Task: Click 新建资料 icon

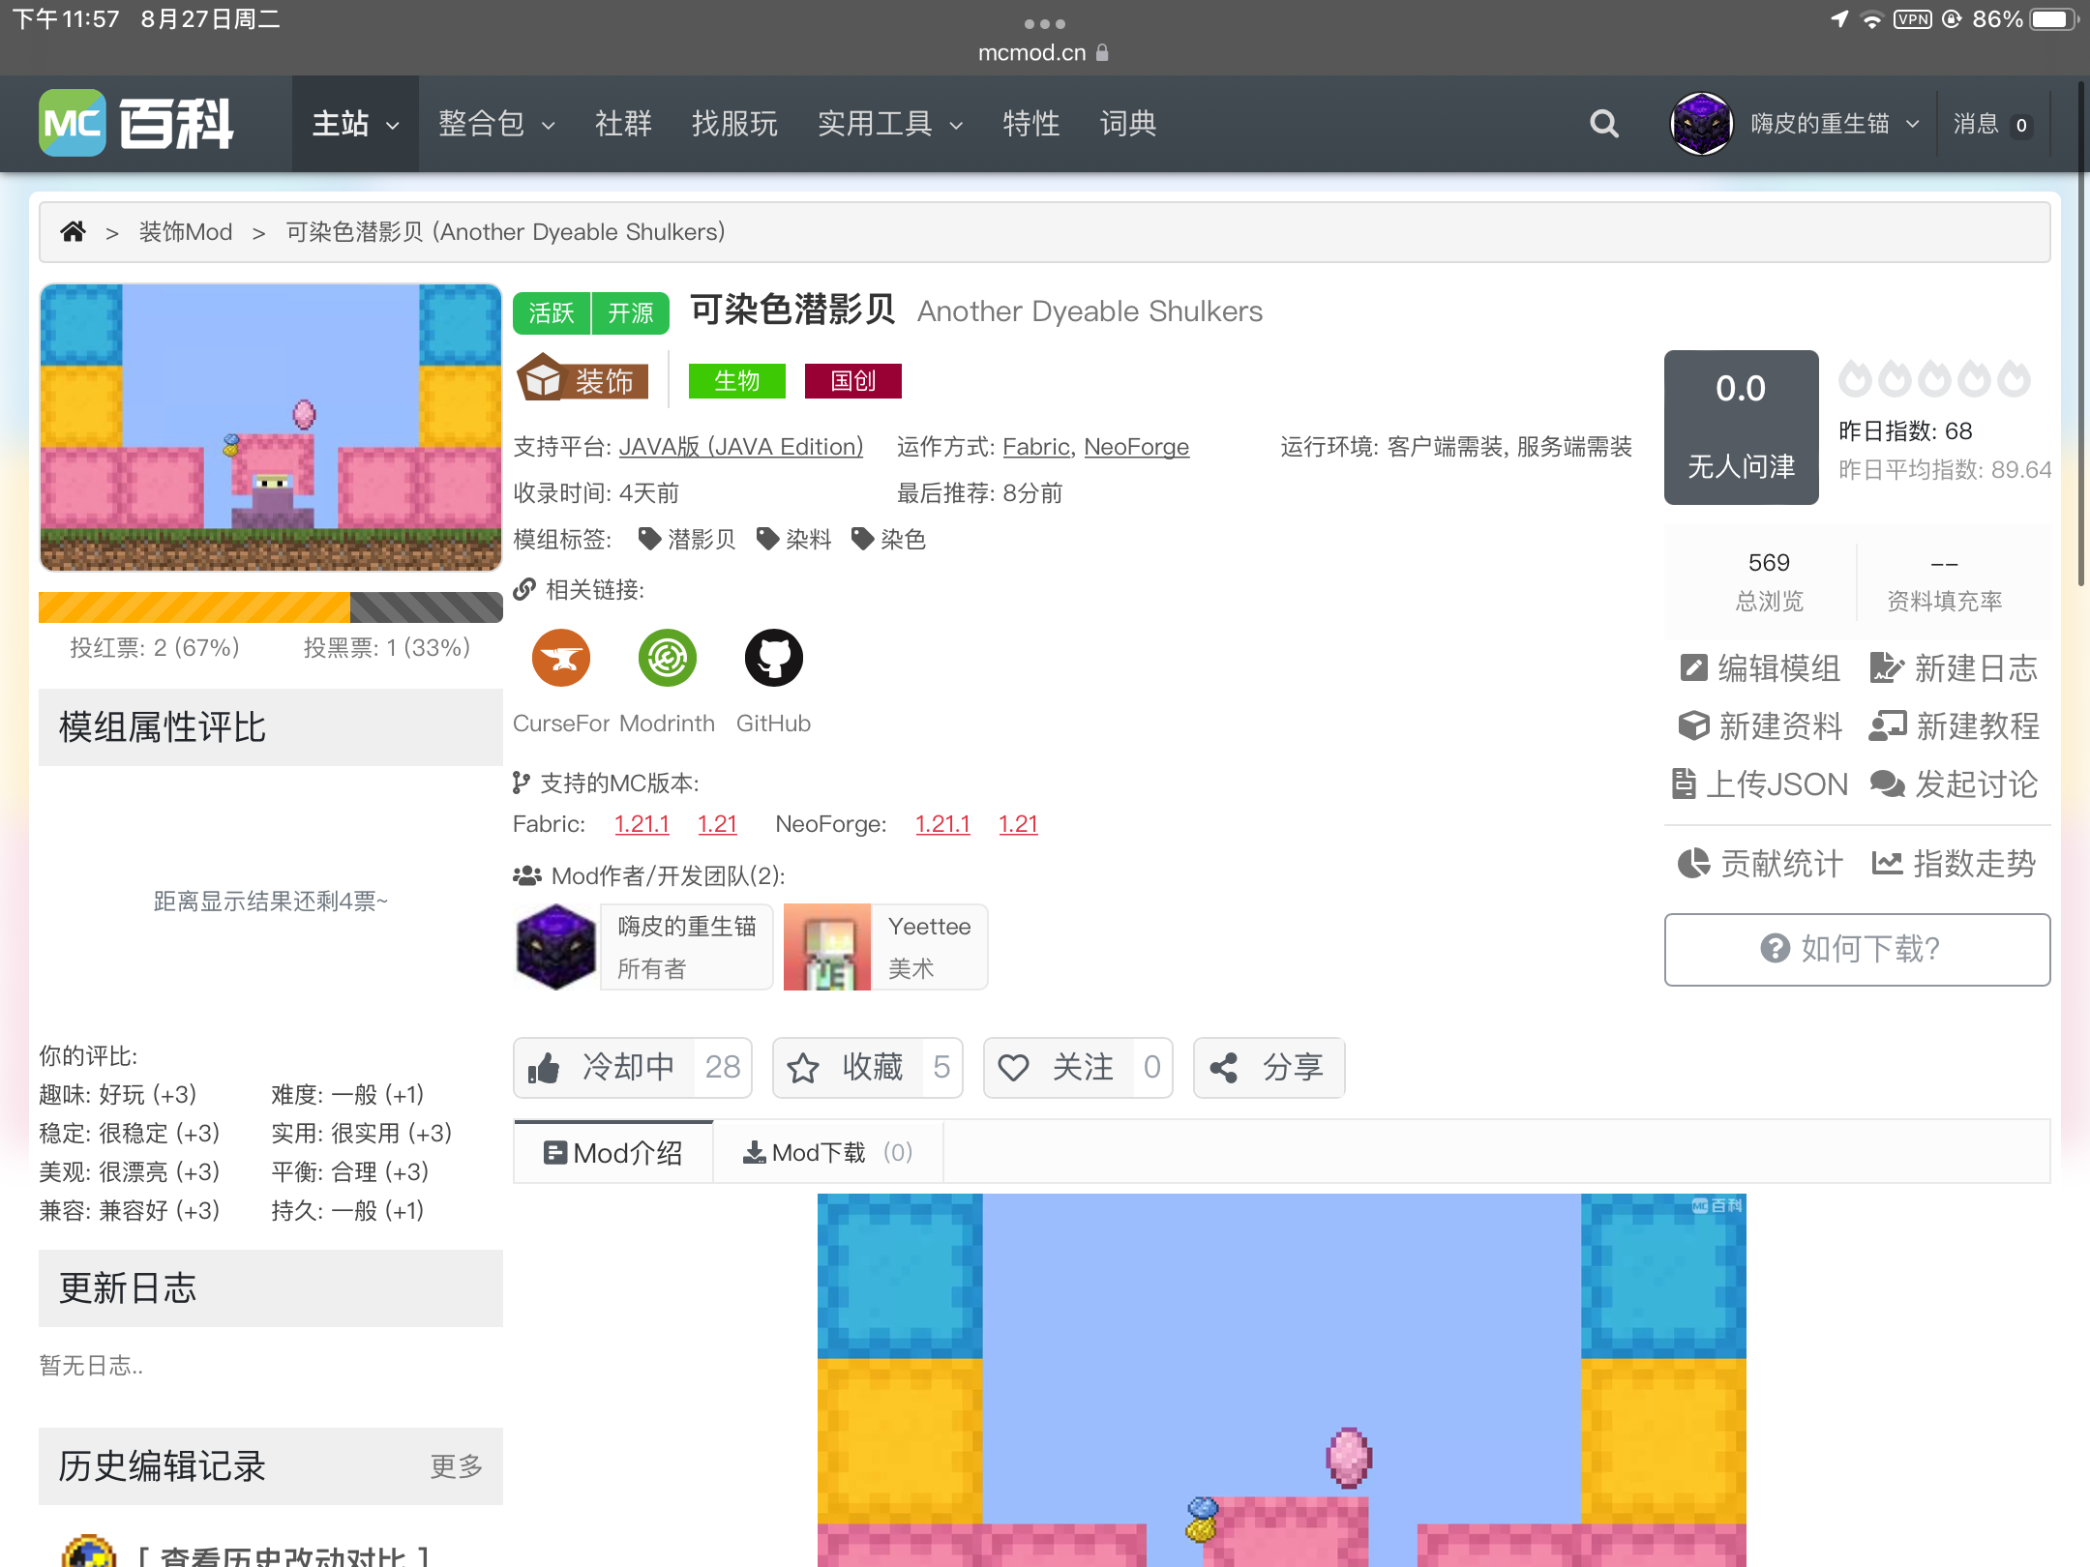Action: click(x=1759, y=726)
